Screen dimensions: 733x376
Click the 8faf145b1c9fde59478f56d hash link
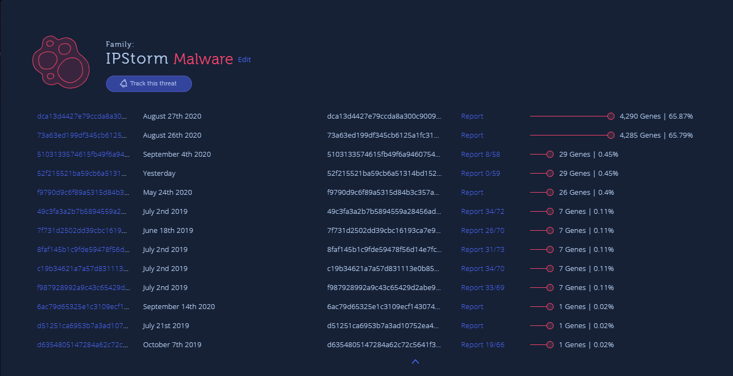(x=83, y=250)
